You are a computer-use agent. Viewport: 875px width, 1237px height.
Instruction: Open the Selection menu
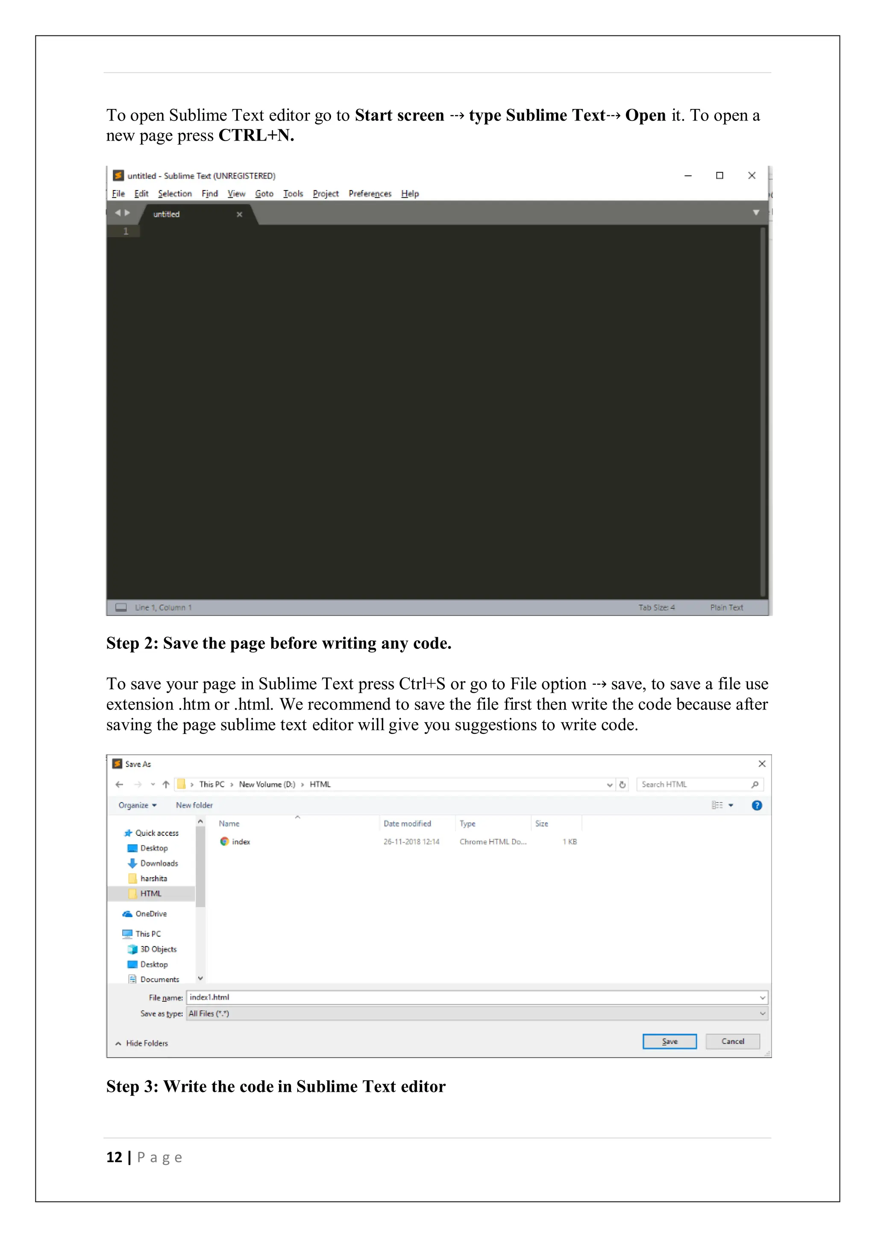click(175, 193)
